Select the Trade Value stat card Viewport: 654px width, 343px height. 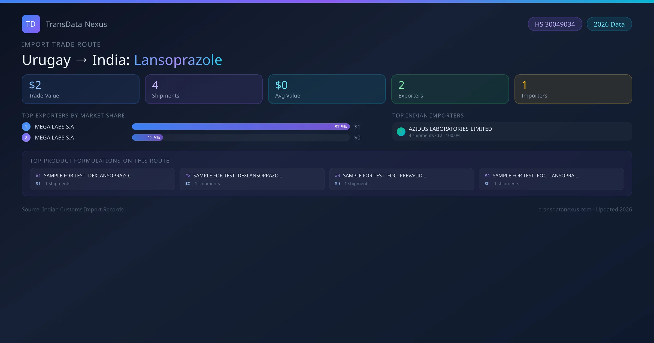pyautogui.click(x=80, y=89)
